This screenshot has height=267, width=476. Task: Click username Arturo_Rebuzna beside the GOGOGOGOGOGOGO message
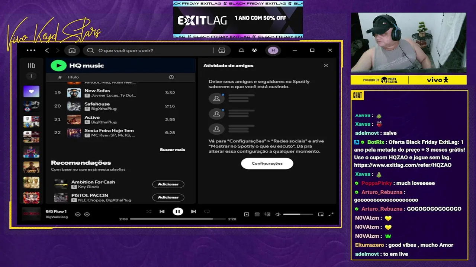click(382, 209)
